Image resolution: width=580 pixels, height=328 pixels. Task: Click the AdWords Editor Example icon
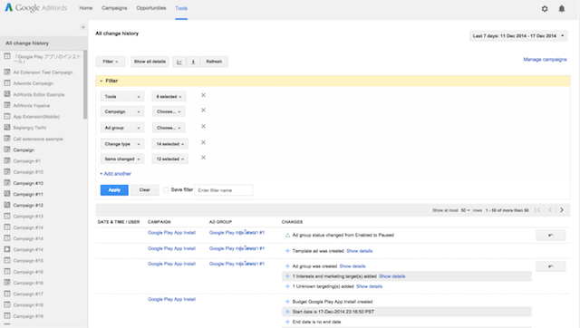[x=7, y=94]
